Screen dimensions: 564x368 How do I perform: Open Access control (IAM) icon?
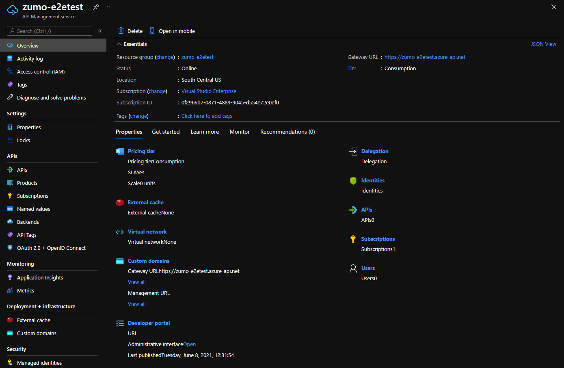coord(10,71)
